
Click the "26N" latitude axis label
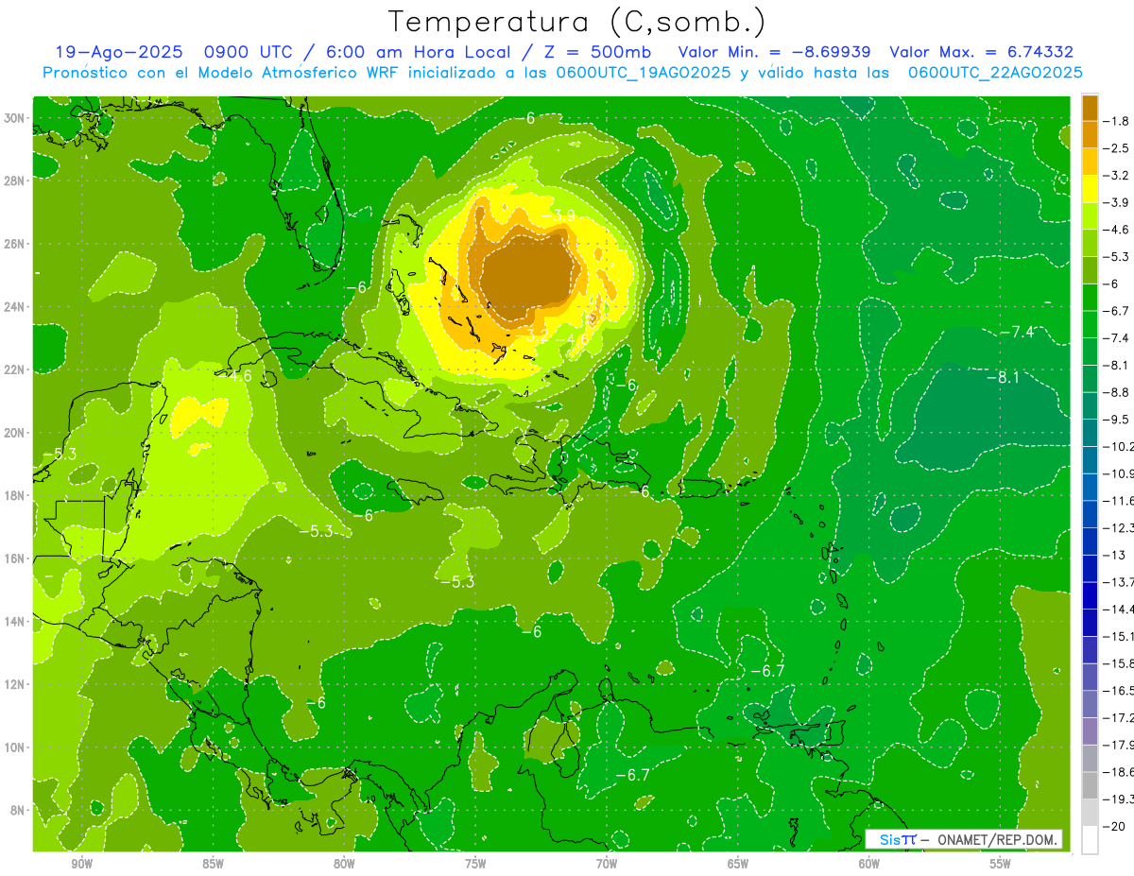(x=14, y=244)
